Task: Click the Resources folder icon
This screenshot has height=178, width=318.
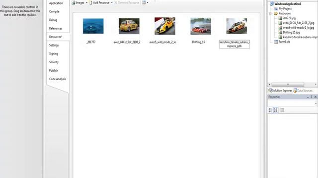Action: 276,13
